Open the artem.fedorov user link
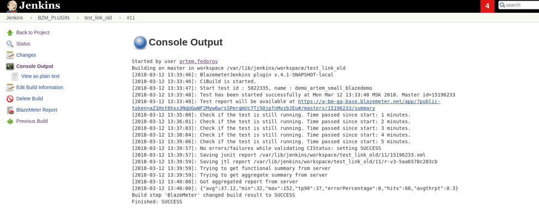The height and width of the screenshot is (213, 539). tap(198, 61)
